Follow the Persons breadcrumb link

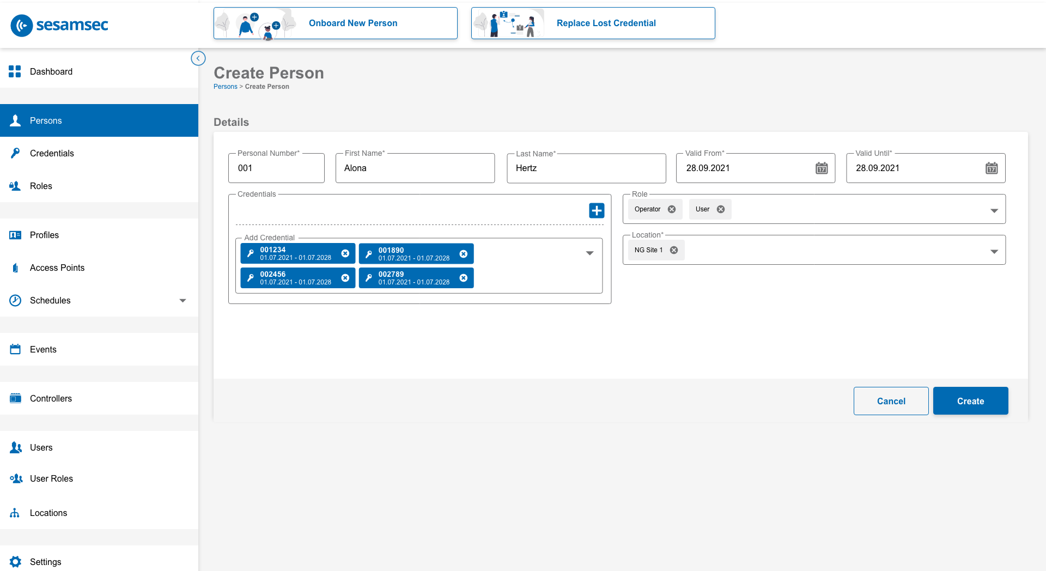pos(225,87)
